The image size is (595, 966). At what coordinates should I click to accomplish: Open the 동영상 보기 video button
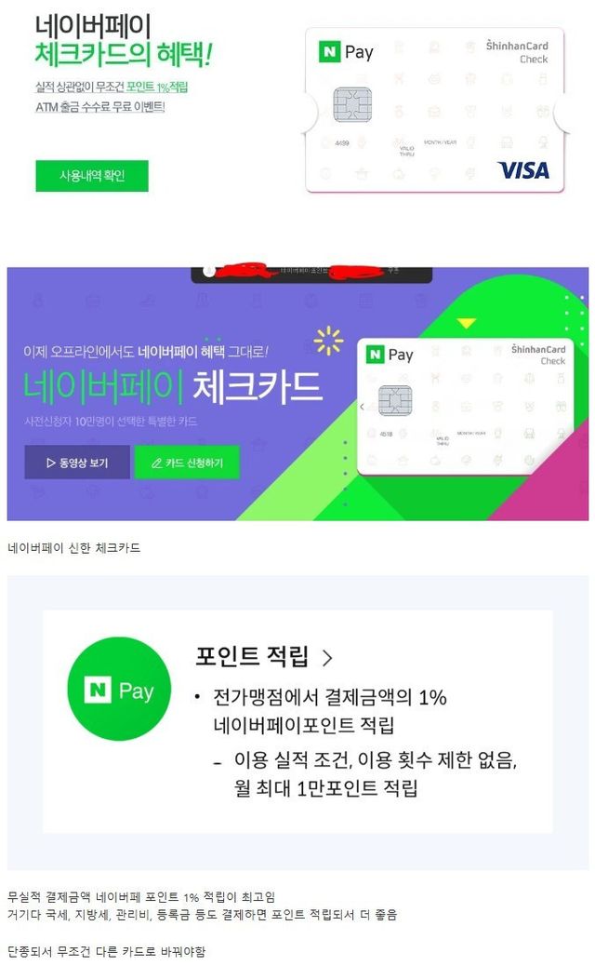point(77,462)
